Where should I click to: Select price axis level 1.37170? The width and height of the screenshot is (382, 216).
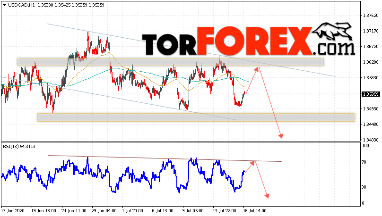coord(371,31)
